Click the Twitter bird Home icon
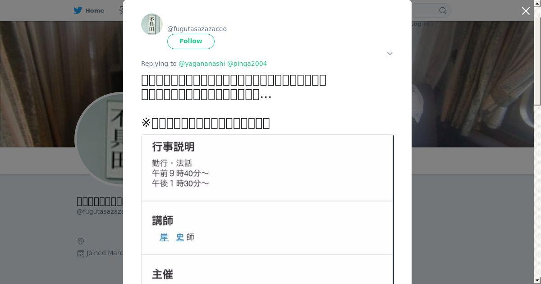 point(78,10)
